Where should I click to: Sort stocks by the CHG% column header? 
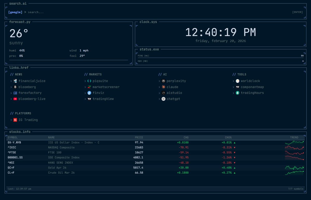(228, 138)
